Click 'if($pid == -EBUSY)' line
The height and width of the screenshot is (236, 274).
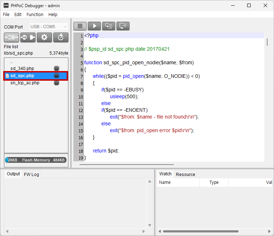(122, 90)
